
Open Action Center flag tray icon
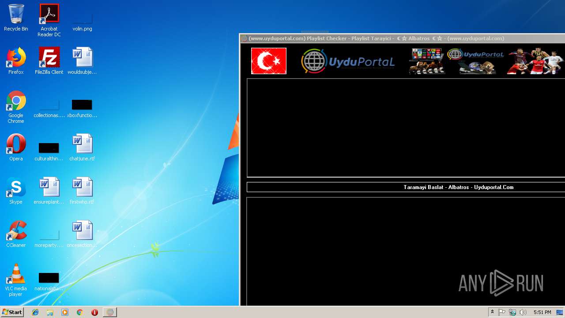coord(502,312)
